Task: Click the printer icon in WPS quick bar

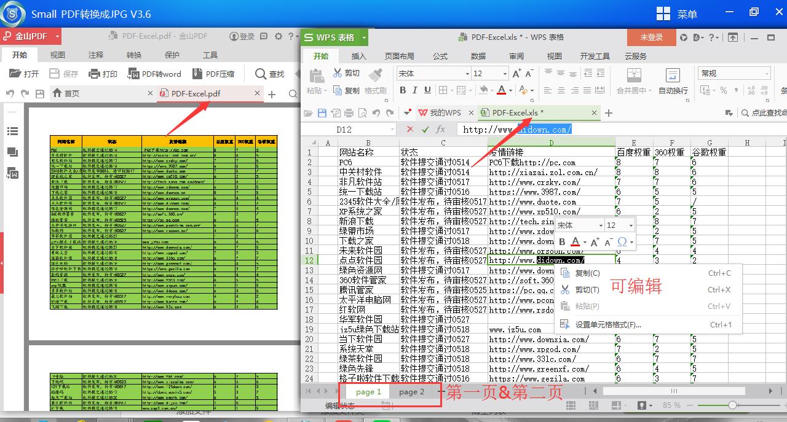Action: point(349,113)
